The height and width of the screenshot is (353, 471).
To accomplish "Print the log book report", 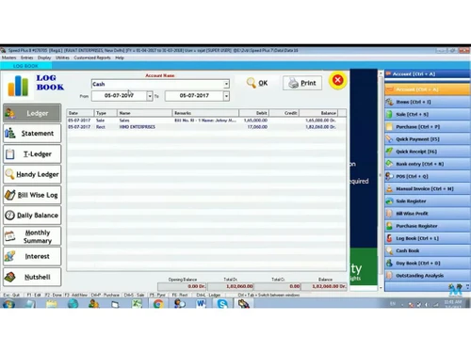I will (x=302, y=83).
